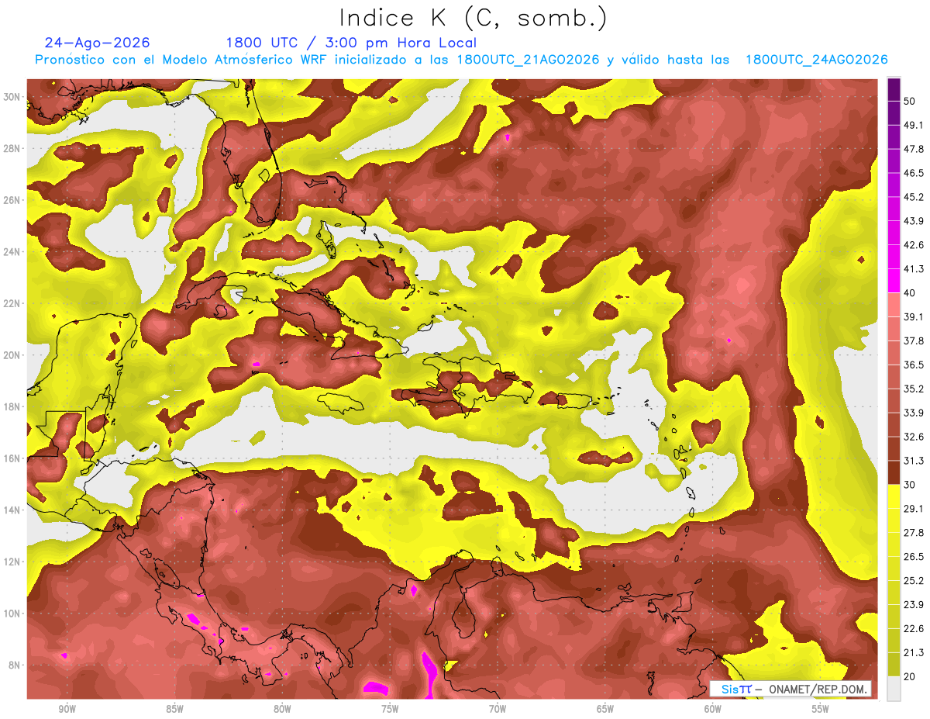Click the '24N' latitude axis label
The width and height of the screenshot is (930, 719).
[x=12, y=252]
